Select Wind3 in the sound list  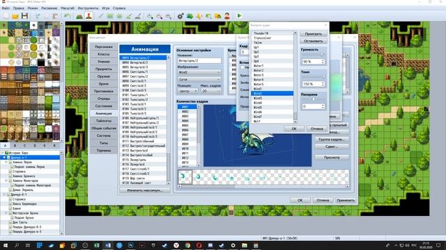click(272, 98)
